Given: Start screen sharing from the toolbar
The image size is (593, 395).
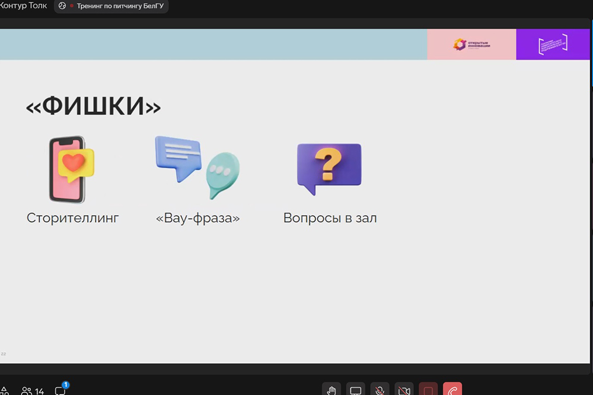Looking at the screenshot, I should click(x=356, y=390).
